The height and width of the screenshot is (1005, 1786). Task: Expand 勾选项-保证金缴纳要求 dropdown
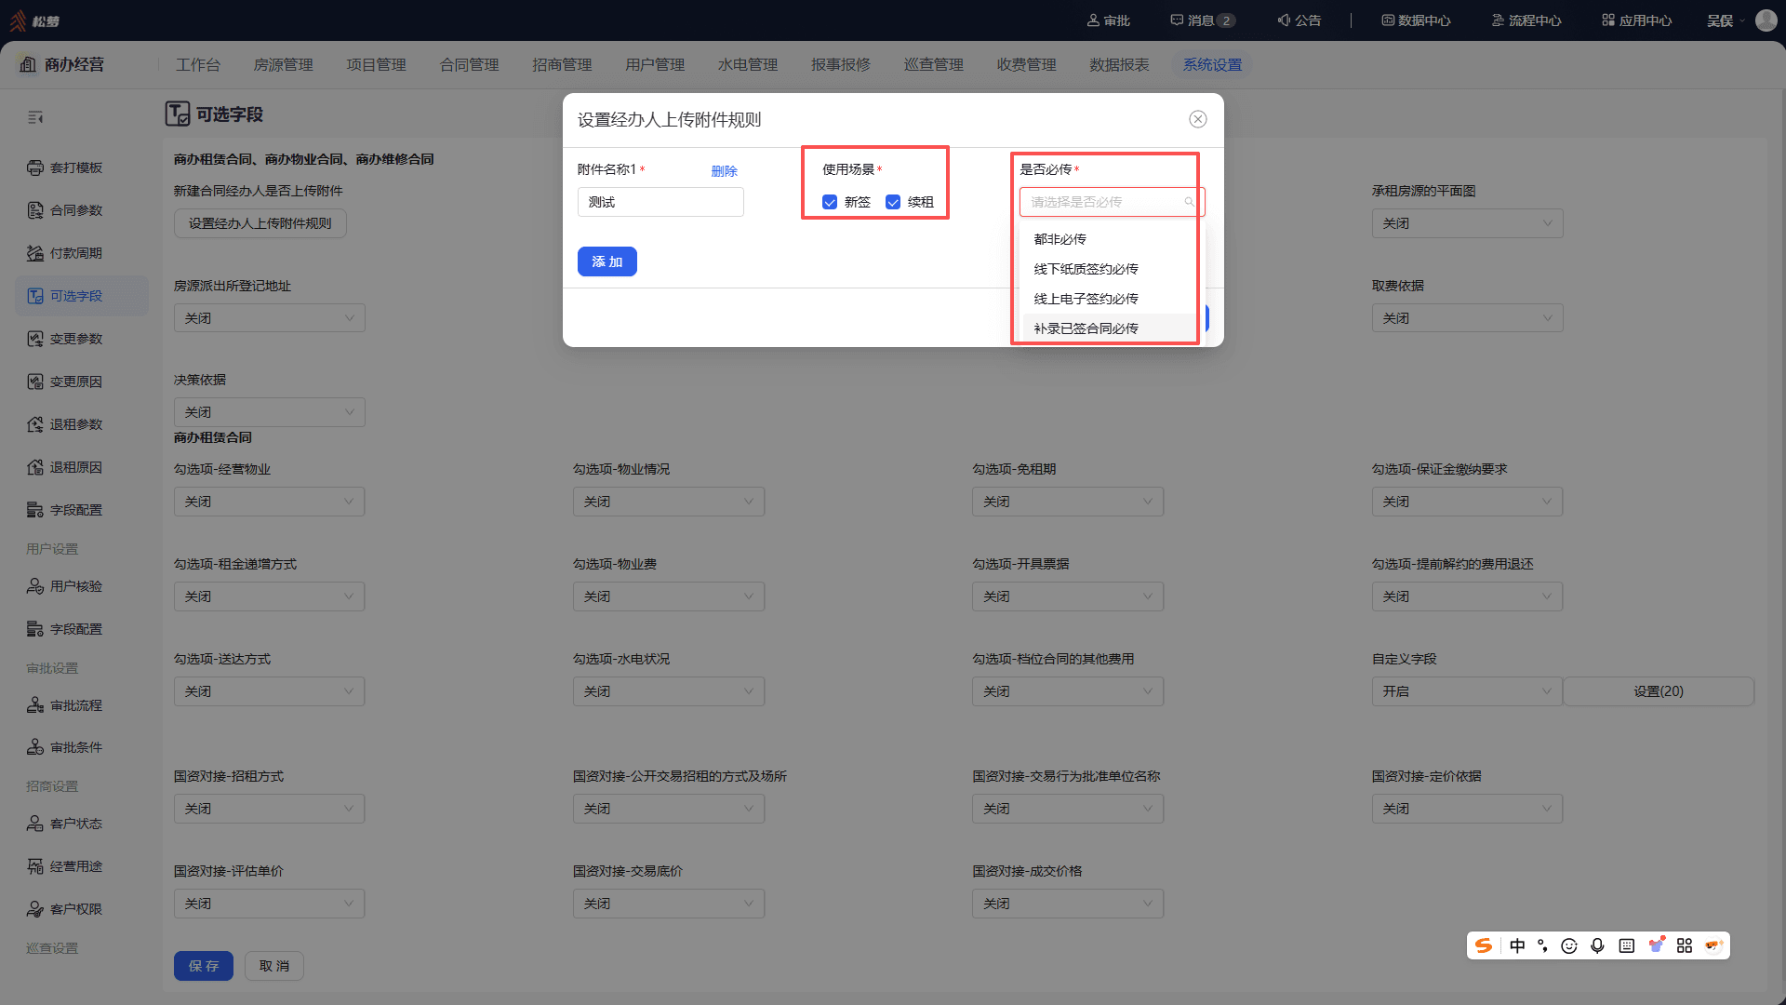point(1467,502)
